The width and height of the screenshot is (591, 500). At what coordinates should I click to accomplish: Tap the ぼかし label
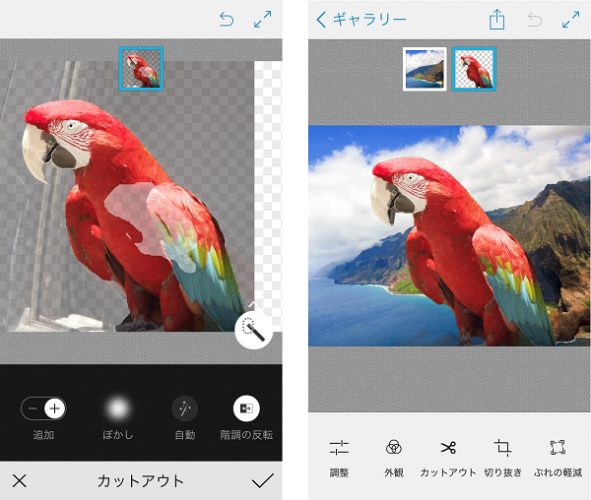(x=117, y=435)
